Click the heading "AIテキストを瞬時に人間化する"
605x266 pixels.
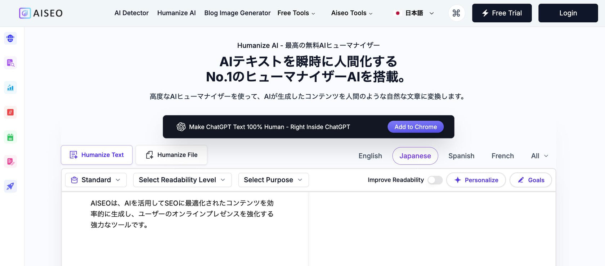(x=308, y=62)
